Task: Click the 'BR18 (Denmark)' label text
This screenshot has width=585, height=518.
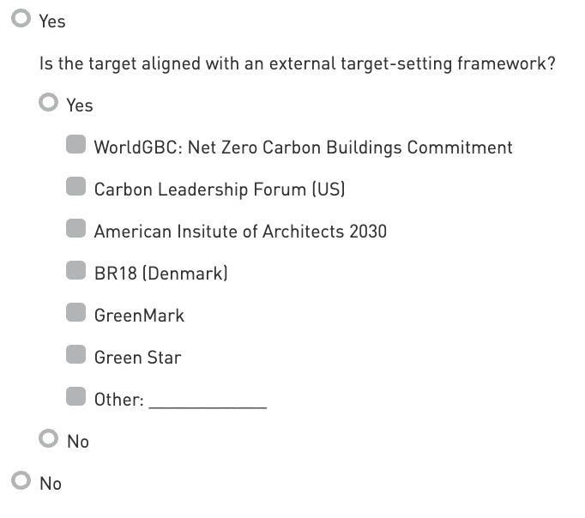Action: tap(160, 274)
